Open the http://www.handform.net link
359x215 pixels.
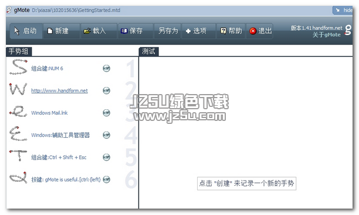[59, 91]
